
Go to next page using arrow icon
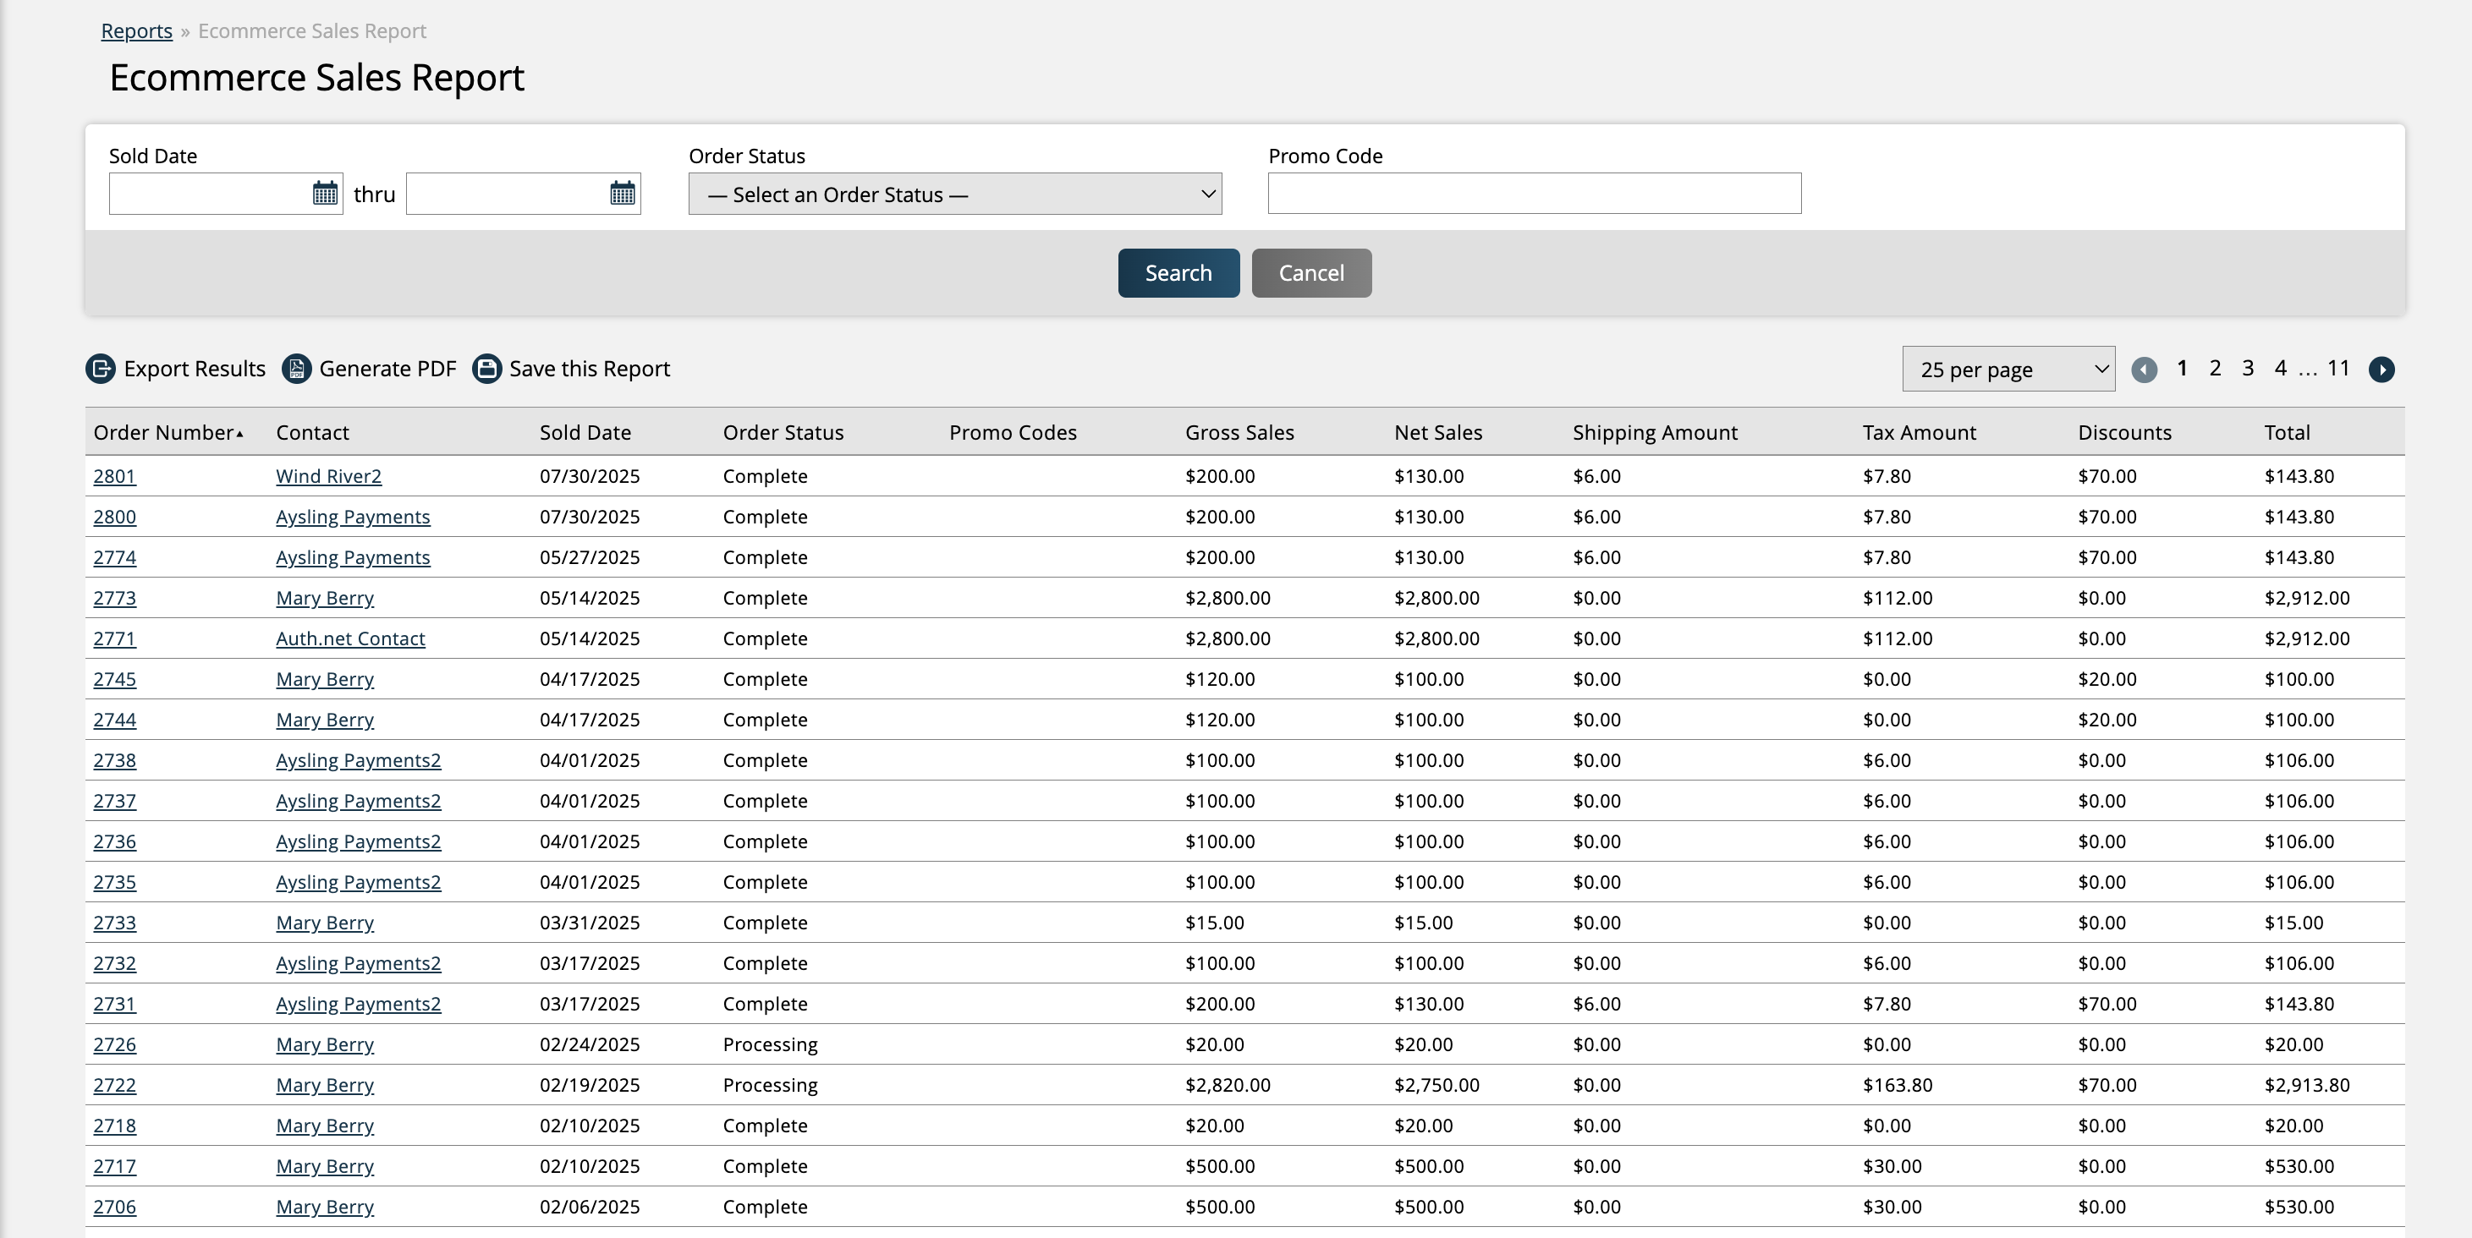(x=2383, y=370)
